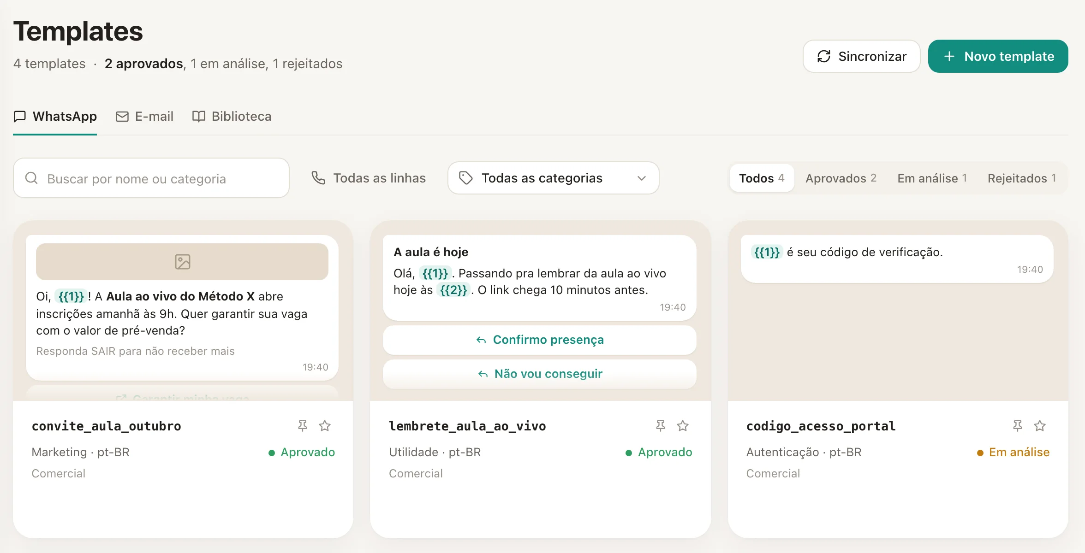The width and height of the screenshot is (1085, 553).
Task: Open the Biblioteca tab
Action: pyautogui.click(x=232, y=117)
